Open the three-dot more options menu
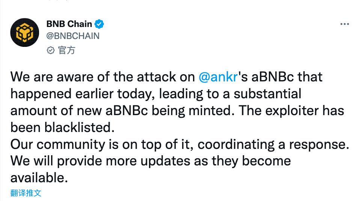The width and height of the screenshot is (359, 201). click(x=344, y=24)
